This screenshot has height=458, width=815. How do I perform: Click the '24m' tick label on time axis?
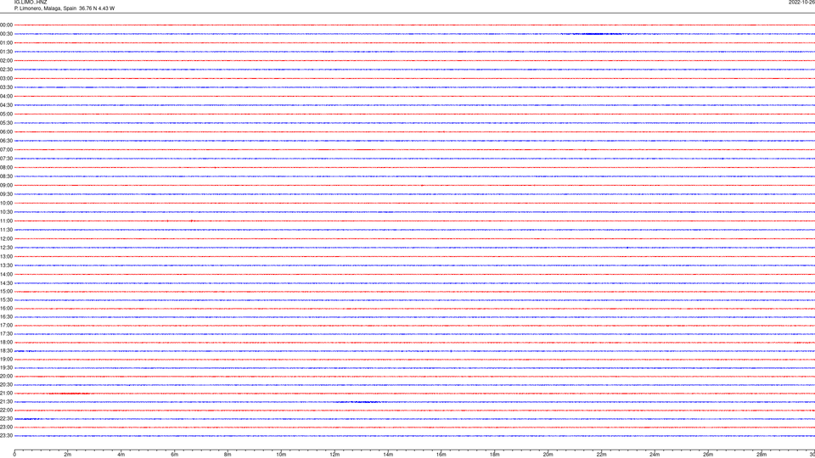click(x=655, y=455)
